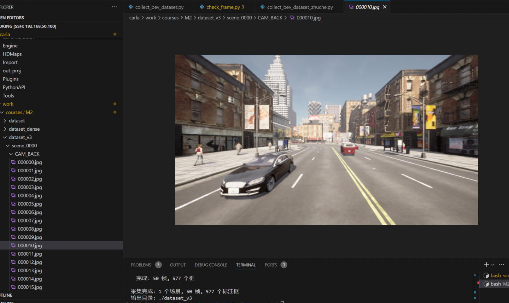Open collect_bev_dataset_zhuche.py tab
The width and height of the screenshot is (509, 303).
pyautogui.click(x=299, y=7)
